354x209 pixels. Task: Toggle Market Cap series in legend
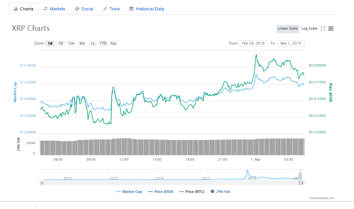[x=129, y=192]
